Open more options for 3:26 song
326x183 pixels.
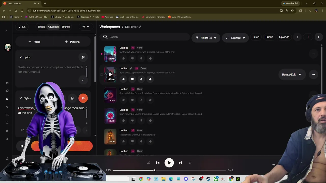point(314,74)
